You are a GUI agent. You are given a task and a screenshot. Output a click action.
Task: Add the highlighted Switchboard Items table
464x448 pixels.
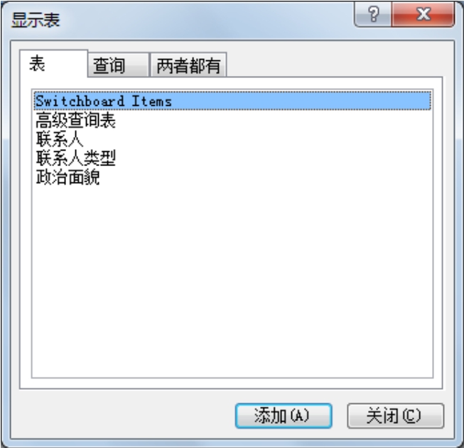pyautogui.click(x=284, y=415)
